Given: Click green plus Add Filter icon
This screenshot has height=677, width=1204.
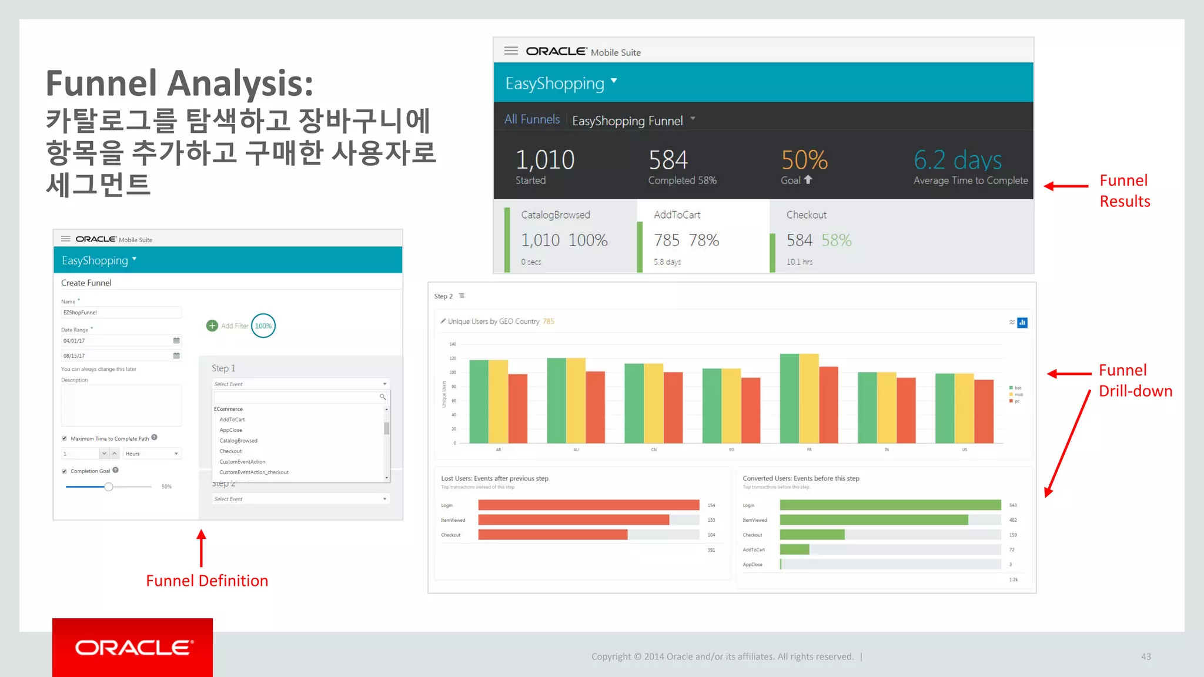Looking at the screenshot, I should 212,326.
